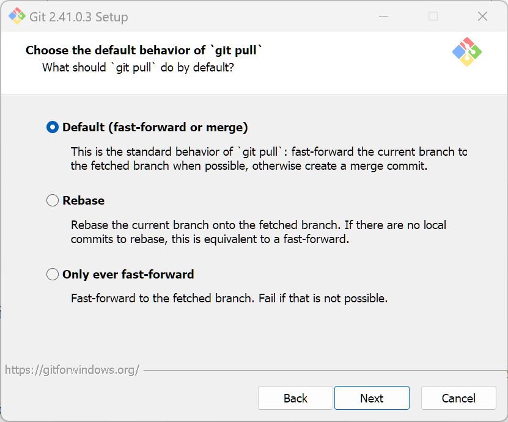Enable the Only ever fast-forward radio button

click(53, 275)
